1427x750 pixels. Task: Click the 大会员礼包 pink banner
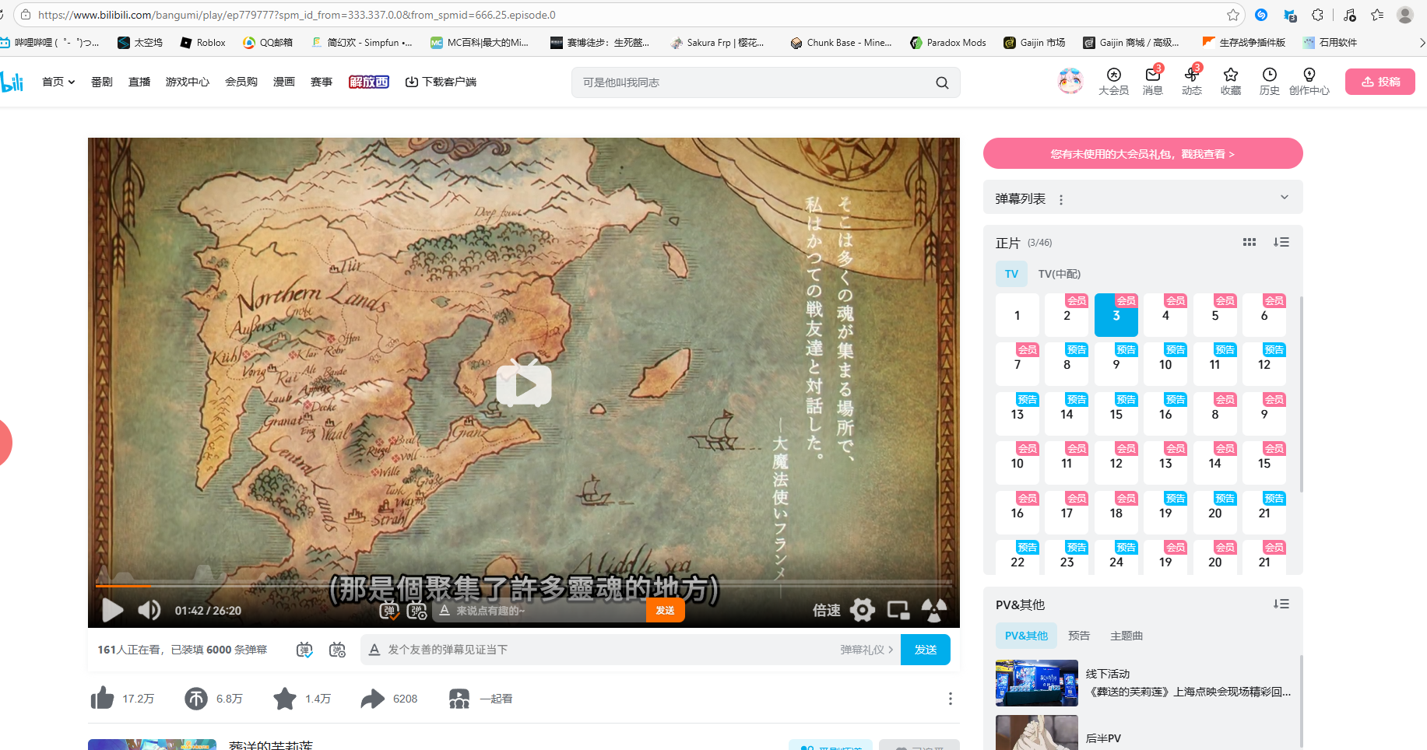pos(1142,154)
